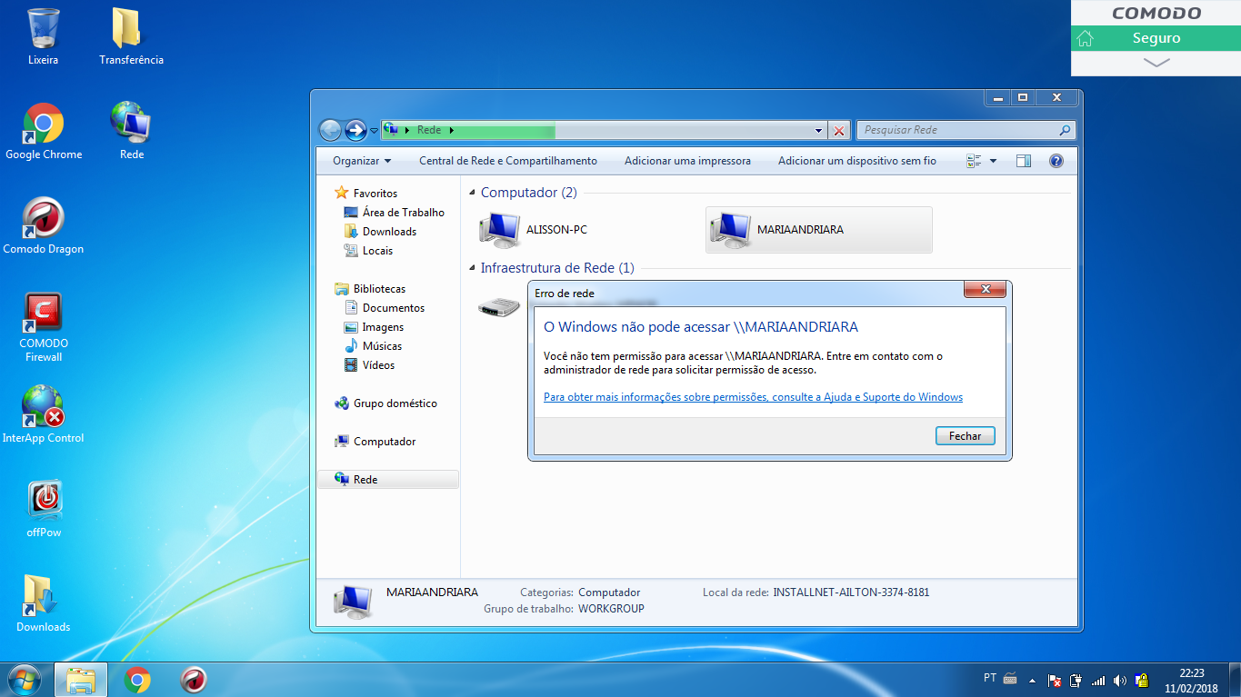The height and width of the screenshot is (697, 1241).
Task: Click Comodo Dragon taskbar icon
Action: click(x=193, y=680)
